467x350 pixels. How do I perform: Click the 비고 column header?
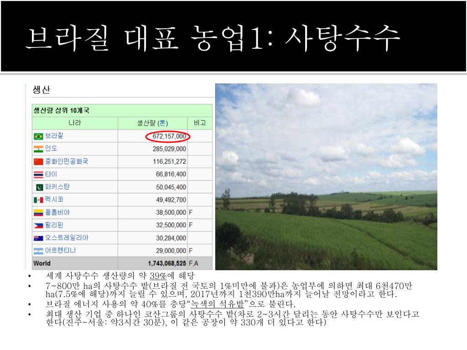click(200, 123)
